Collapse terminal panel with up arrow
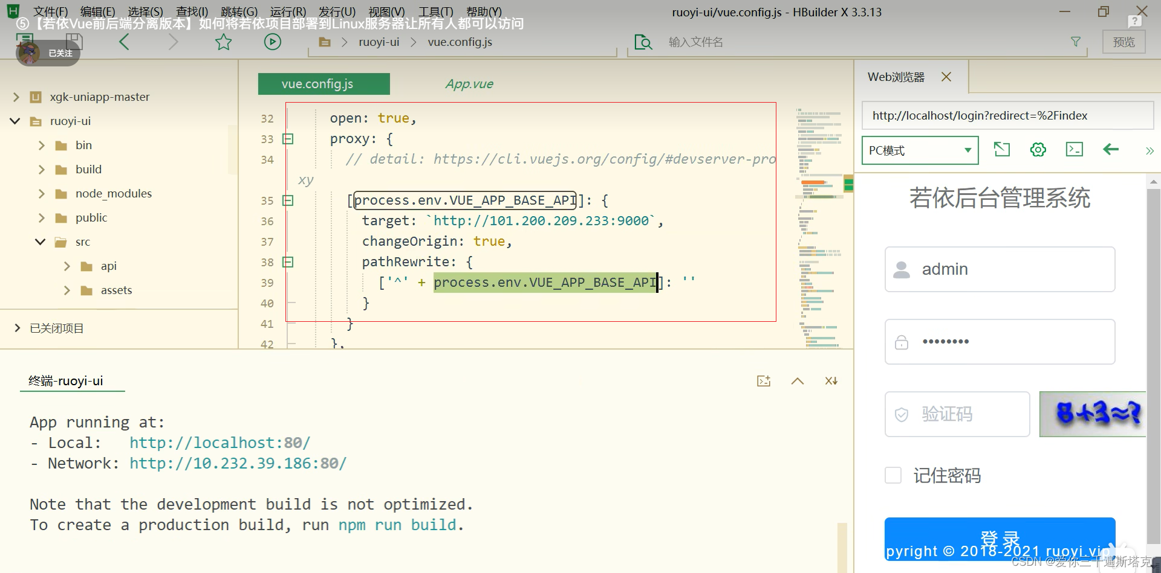 (x=798, y=381)
